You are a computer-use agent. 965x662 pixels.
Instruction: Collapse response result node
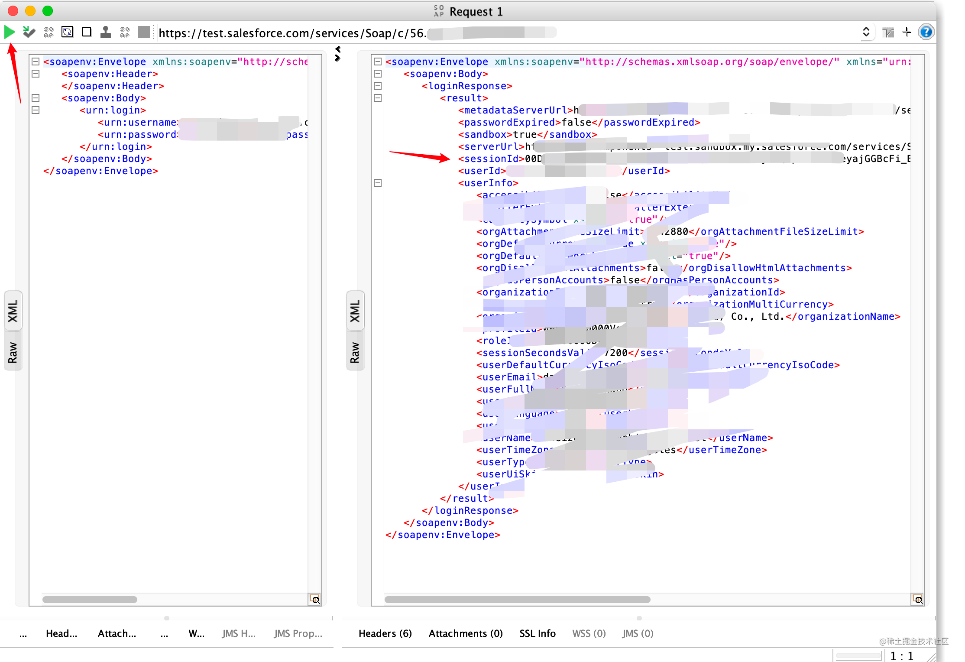(x=378, y=98)
